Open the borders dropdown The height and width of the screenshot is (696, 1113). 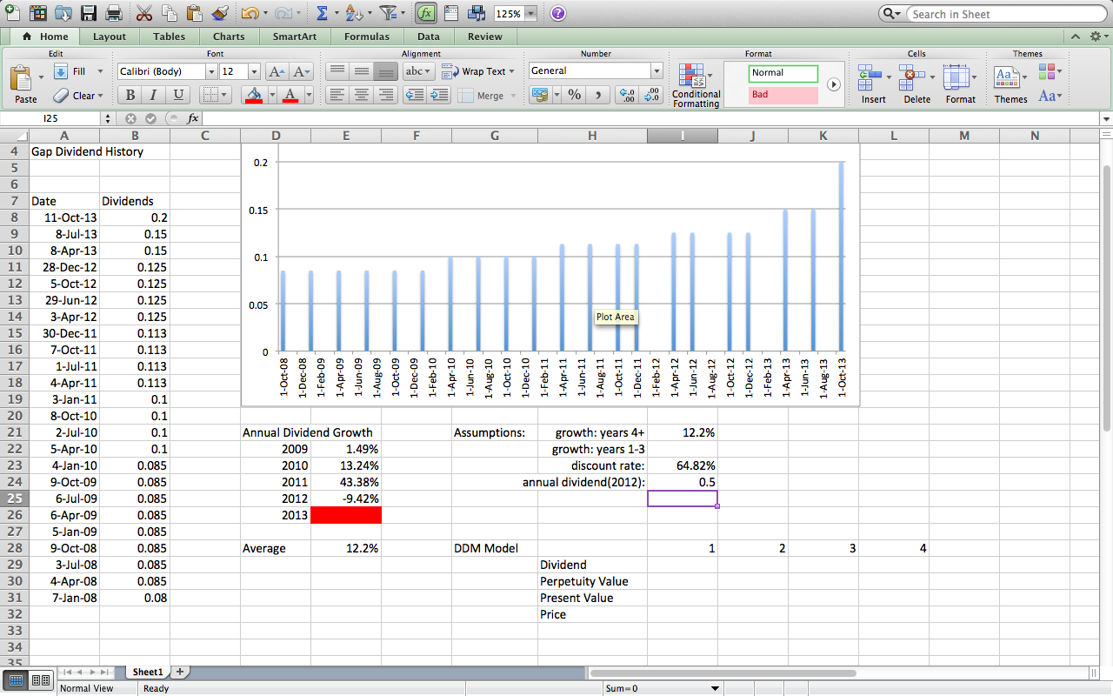224,96
